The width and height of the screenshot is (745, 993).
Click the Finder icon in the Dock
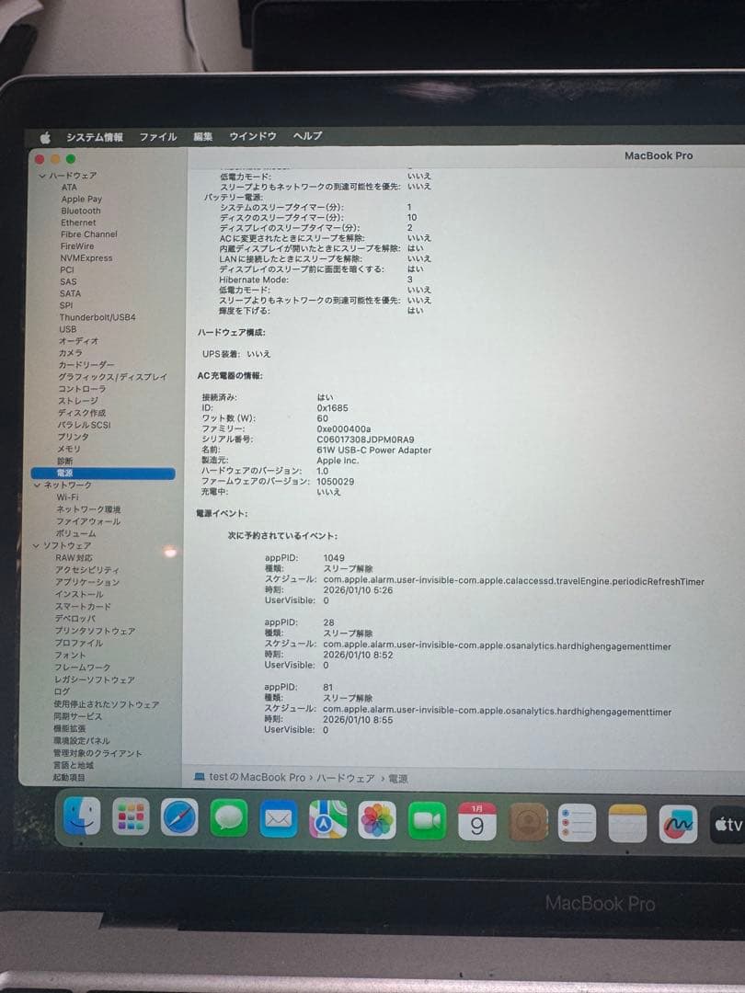tap(83, 817)
